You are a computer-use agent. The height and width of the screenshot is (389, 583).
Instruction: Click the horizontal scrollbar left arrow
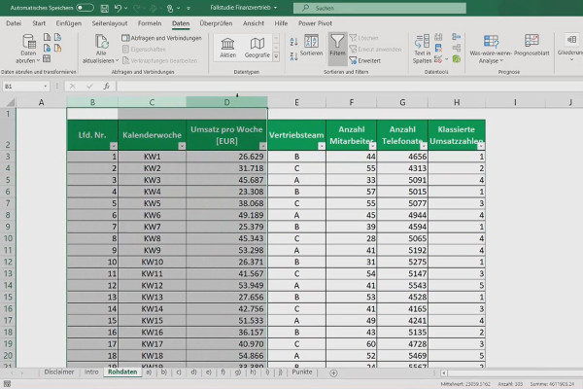(444, 372)
